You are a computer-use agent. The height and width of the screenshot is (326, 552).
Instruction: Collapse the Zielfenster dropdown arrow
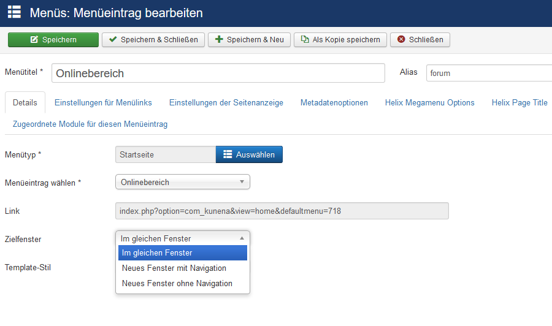(242, 238)
